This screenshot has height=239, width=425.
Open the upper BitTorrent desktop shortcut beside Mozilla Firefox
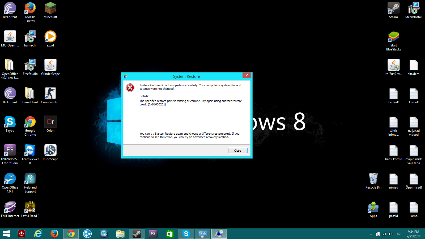(x=10, y=10)
